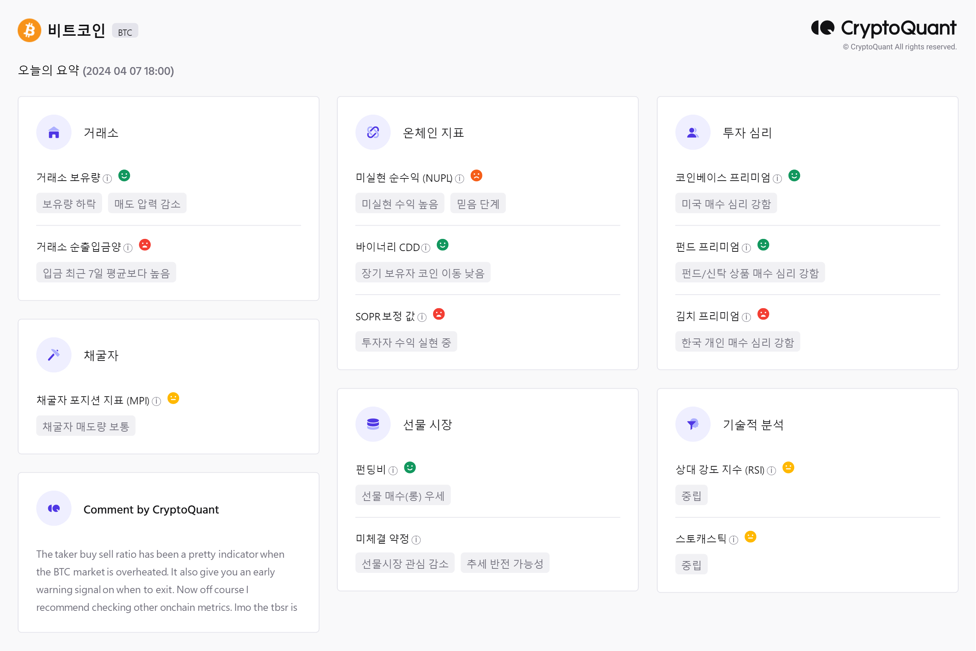Click the Comment by CryptoQuant icon
This screenshot has height=651, width=976.
(x=54, y=509)
